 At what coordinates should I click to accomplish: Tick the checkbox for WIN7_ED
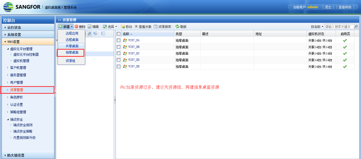click(x=118, y=60)
